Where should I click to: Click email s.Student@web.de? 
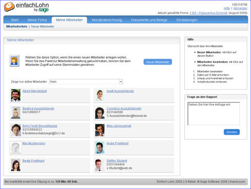click(x=119, y=168)
